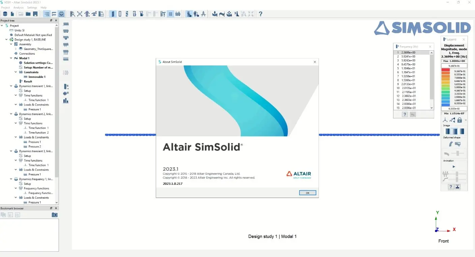The width and height of the screenshot is (475, 257).
Task: Toggle the first image contour style in the Legend
Action: point(448,131)
